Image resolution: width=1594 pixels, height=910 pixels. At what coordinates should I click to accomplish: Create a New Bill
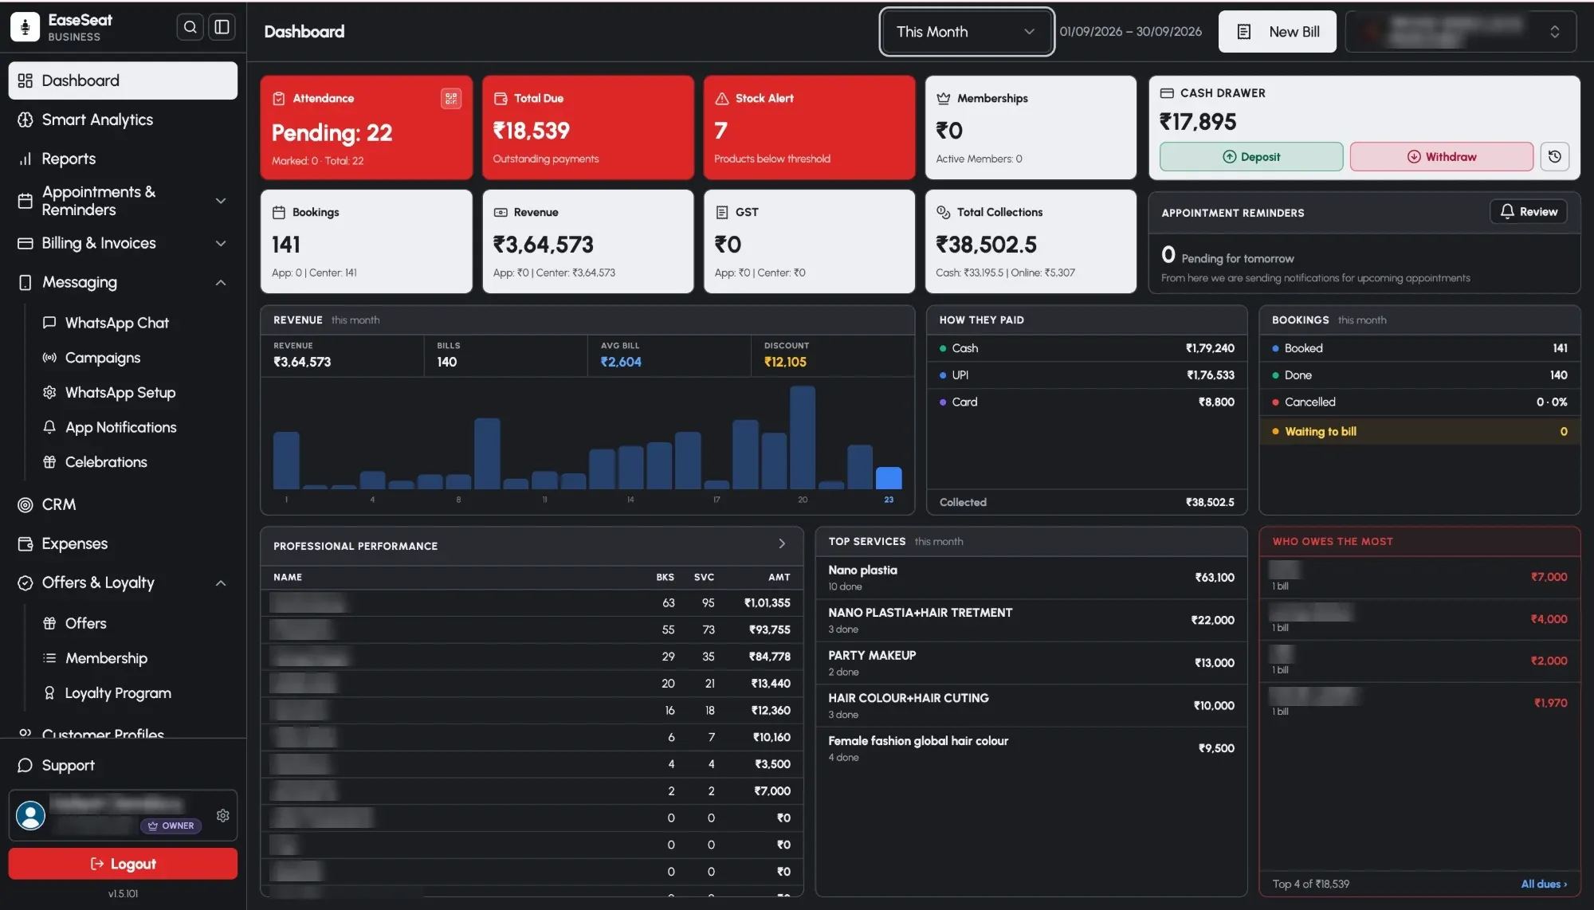(x=1277, y=32)
